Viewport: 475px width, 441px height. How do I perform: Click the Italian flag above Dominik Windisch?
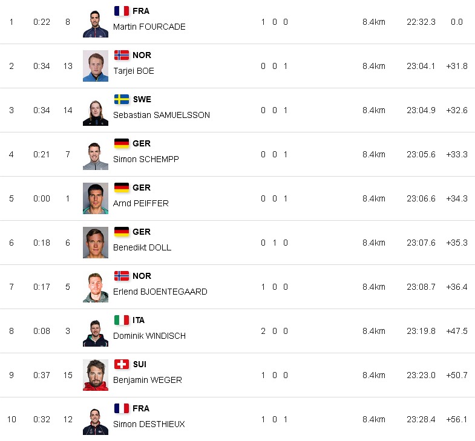[122, 320]
